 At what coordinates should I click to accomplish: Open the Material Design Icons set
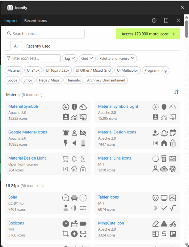(117, 132)
